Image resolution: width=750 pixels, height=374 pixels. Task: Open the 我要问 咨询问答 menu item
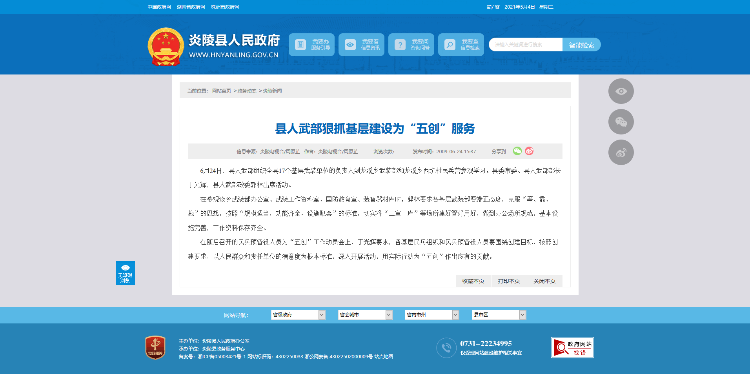click(x=411, y=45)
